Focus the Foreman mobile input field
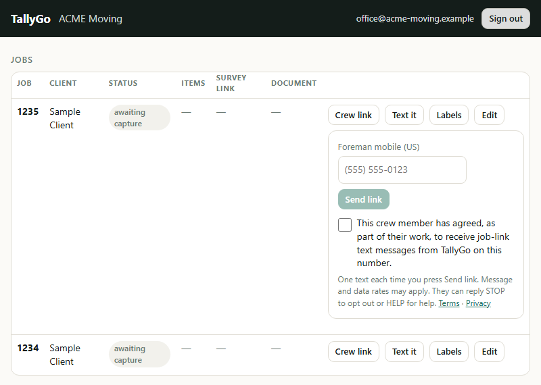This screenshot has width=541, height=385. (x=402, y=170)
